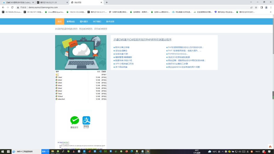Share this page from the address bar
Viewport: 274px width, 154px height.
[251, 7]
